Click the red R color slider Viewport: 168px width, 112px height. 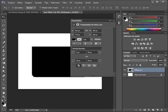pos(144,17)
